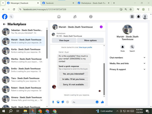152x114 pixels.
Task: Click View buyer button
Action: point(64,40)
